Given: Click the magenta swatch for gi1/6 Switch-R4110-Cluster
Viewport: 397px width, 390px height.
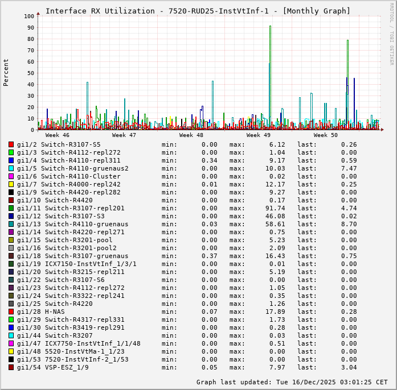Looking at the screenshot, I should click(x=11, y=176).
